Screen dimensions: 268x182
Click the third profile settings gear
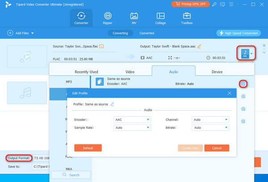tap(243, 109)
